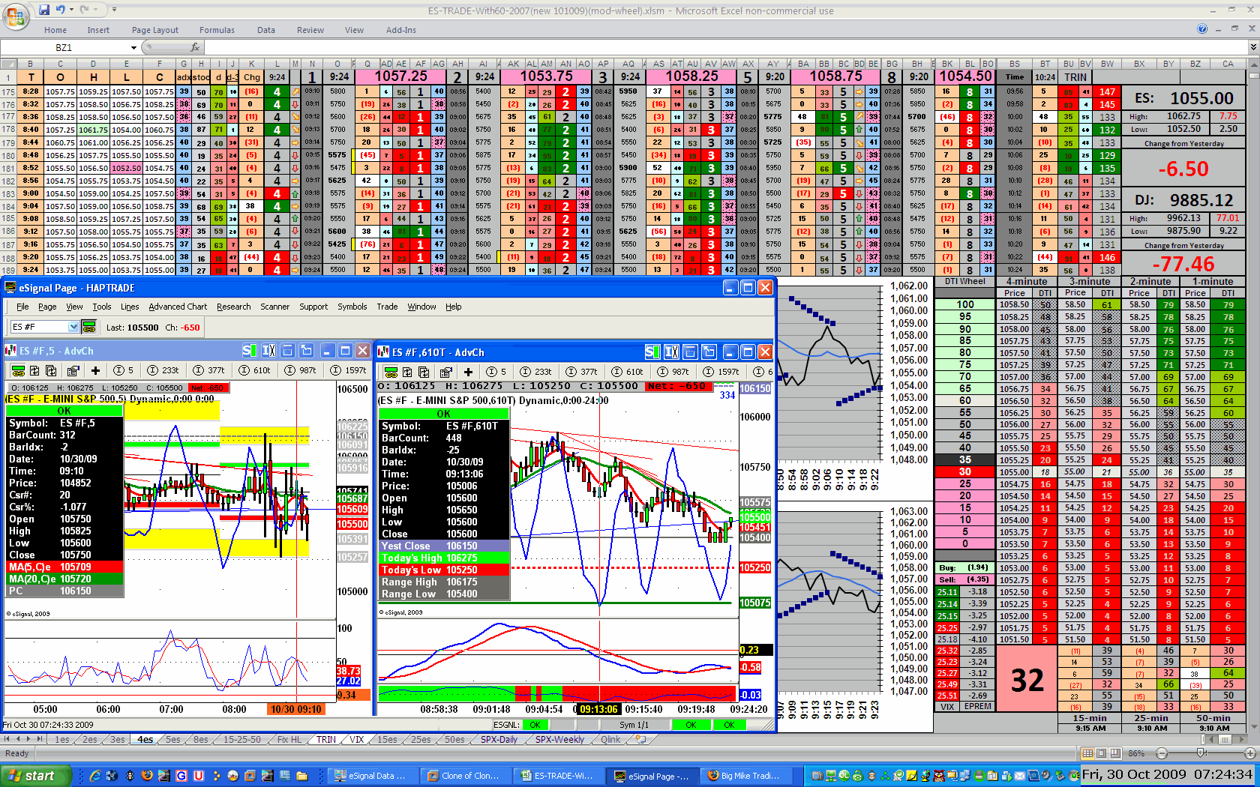
Task: Click the pop-out icon on ES #F,5 title bar
Action: pyautogui.click(x=306, y=351)
